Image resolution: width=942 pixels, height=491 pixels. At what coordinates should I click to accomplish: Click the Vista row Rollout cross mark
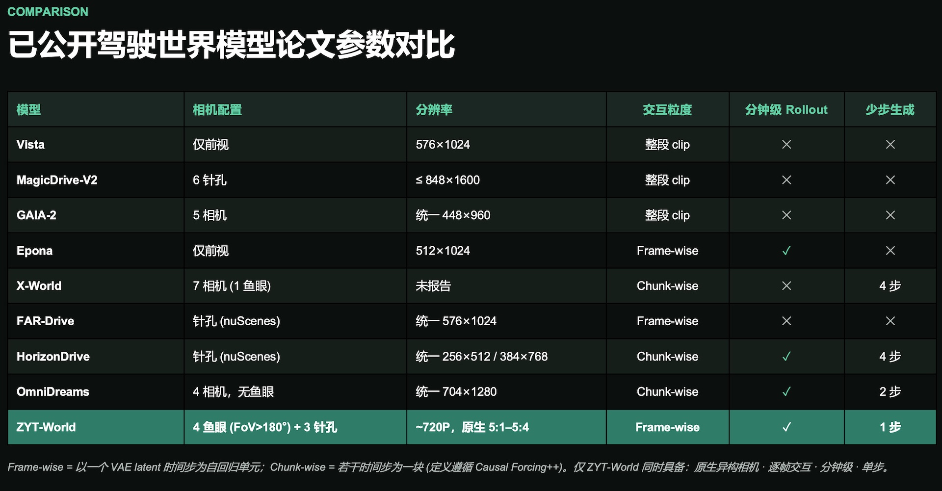coord(786,145)
